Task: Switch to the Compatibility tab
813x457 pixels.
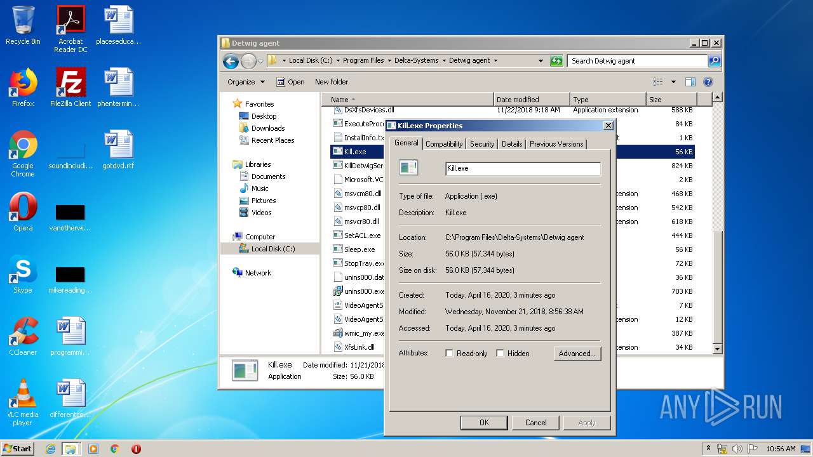Action: point(444,144)
